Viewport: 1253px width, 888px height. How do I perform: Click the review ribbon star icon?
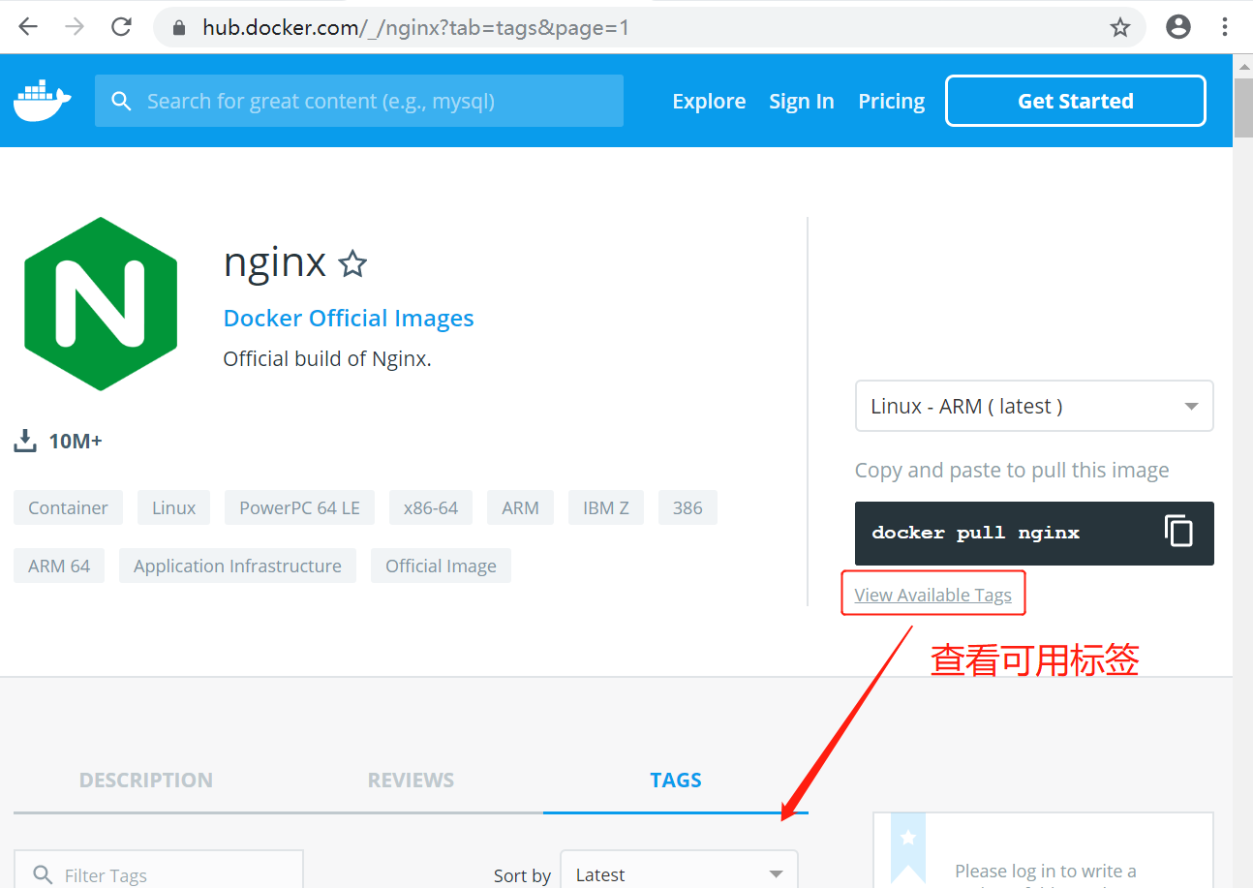[908, 838]
